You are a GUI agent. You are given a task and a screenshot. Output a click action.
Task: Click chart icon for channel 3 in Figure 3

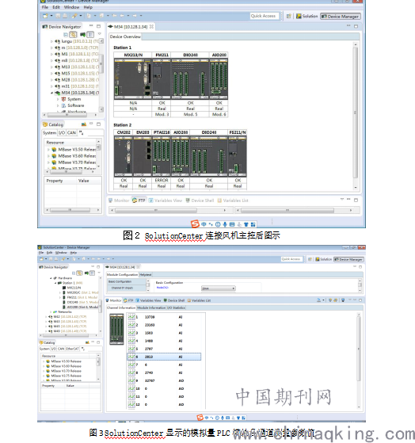click(x=131, y=333)
